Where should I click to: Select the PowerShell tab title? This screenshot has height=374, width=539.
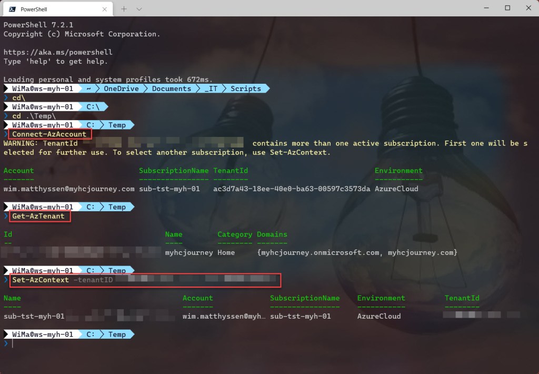click(x=33, y=9)
